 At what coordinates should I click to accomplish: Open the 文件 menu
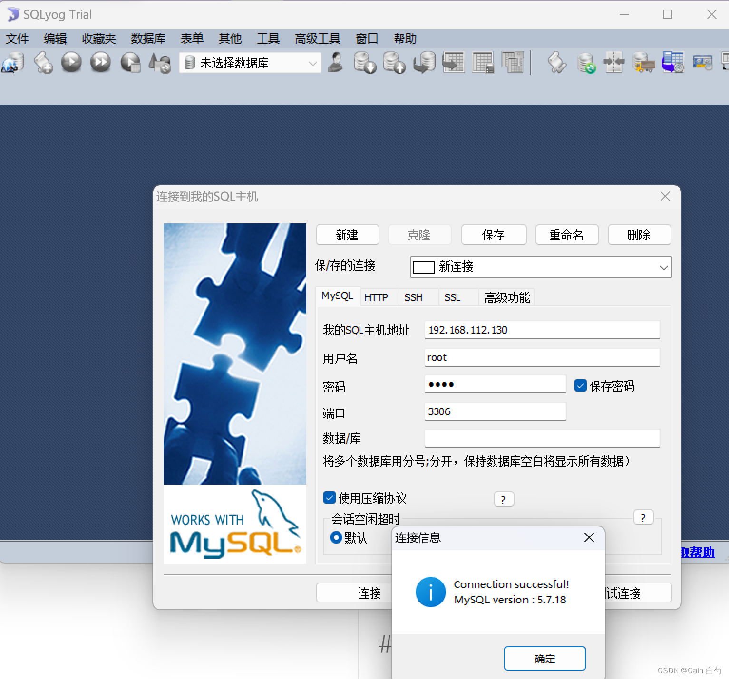coord(17,38)
